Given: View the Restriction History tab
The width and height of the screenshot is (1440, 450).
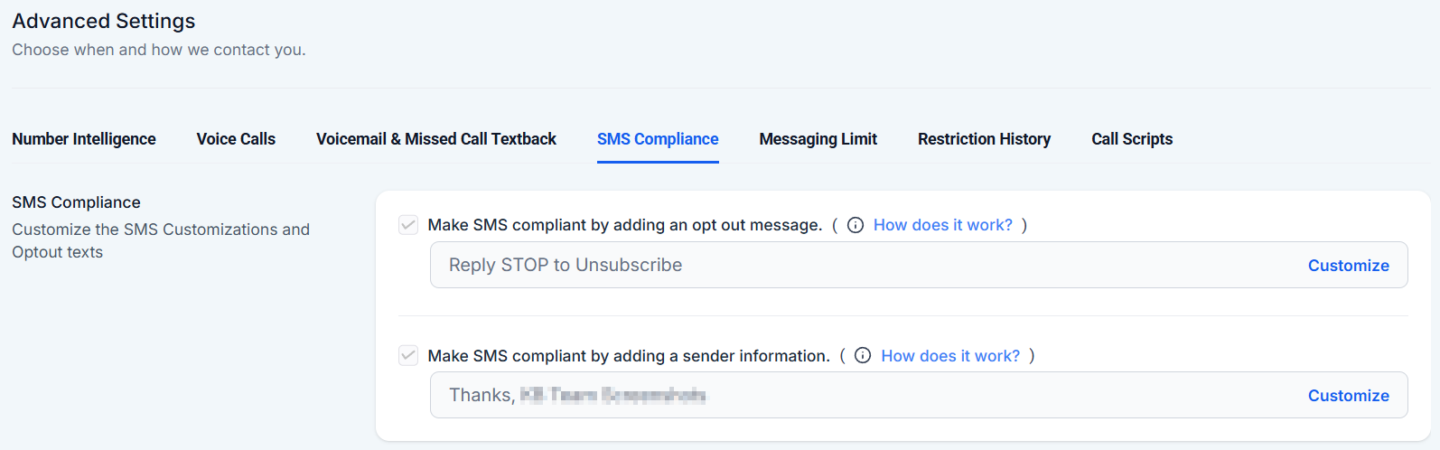Looking at the screenshot, I should tap(984, 139).
